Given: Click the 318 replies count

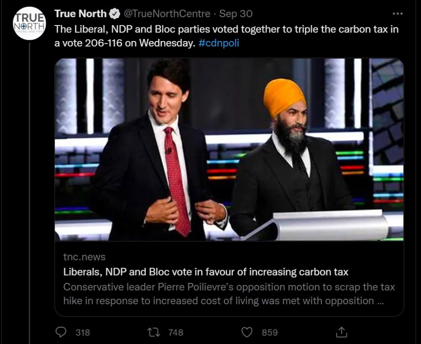Looking at the screenshot, I should pos(83,332).
